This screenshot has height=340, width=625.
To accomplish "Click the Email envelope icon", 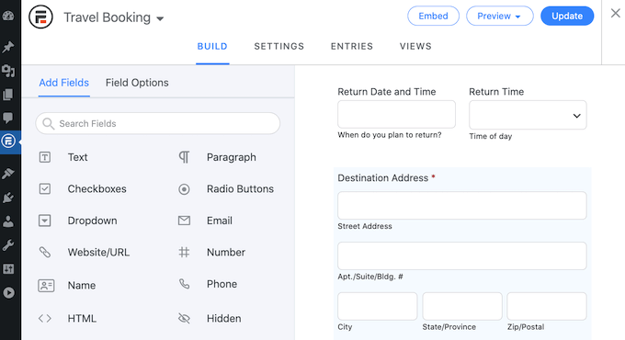I will pos(184,221).
